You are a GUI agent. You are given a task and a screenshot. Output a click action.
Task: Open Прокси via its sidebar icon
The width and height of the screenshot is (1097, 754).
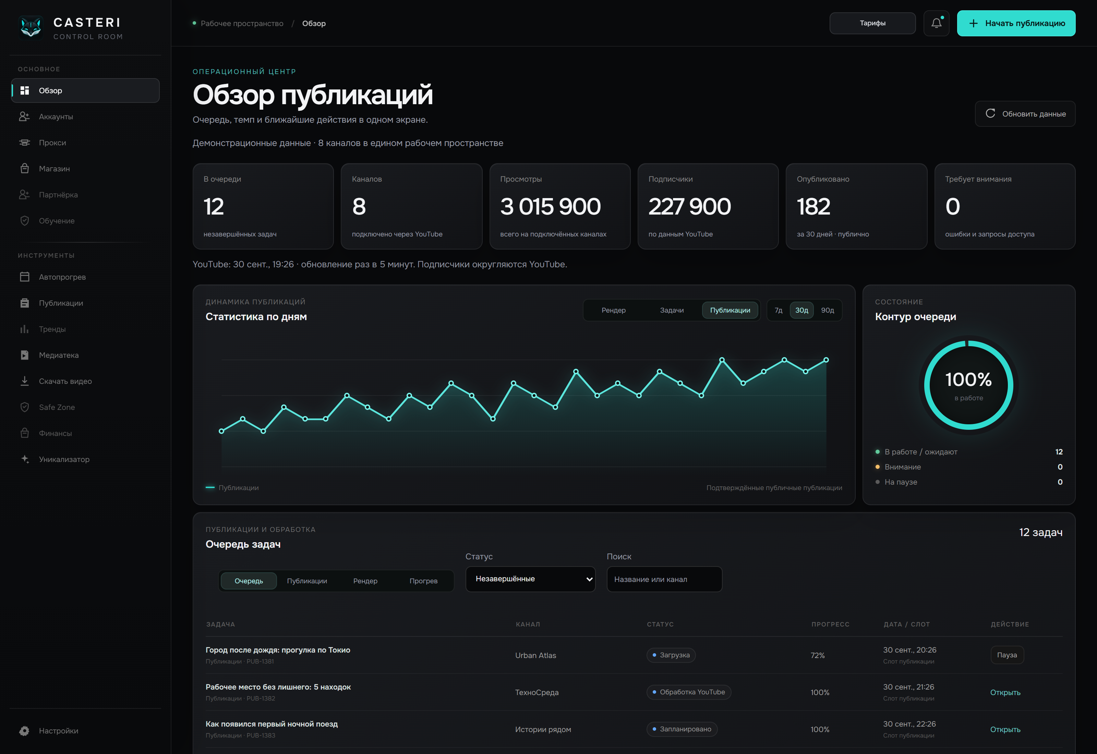click(x=25, y=143)
